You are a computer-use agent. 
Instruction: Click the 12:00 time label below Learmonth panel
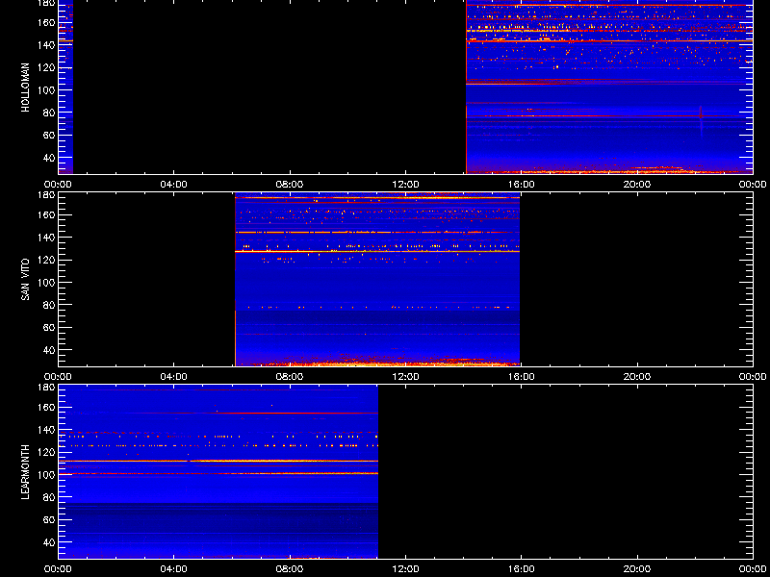pyautogui.click(x=405, y=569)
